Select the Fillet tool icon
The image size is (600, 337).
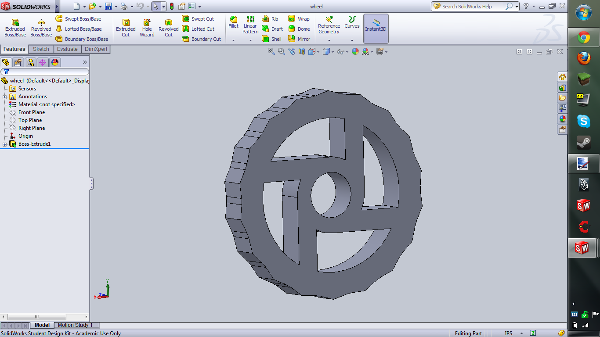pos(233,20)
